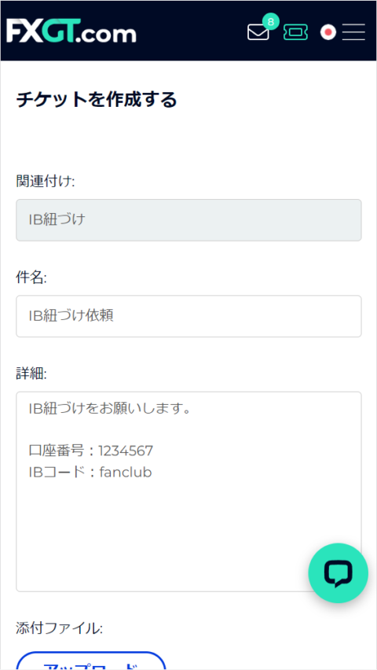Click the 添付ファイル: label

[60, 628]
